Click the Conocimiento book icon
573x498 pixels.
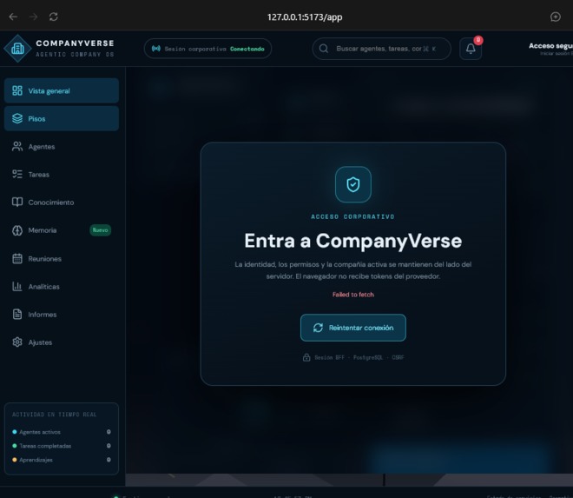[17, 202]
